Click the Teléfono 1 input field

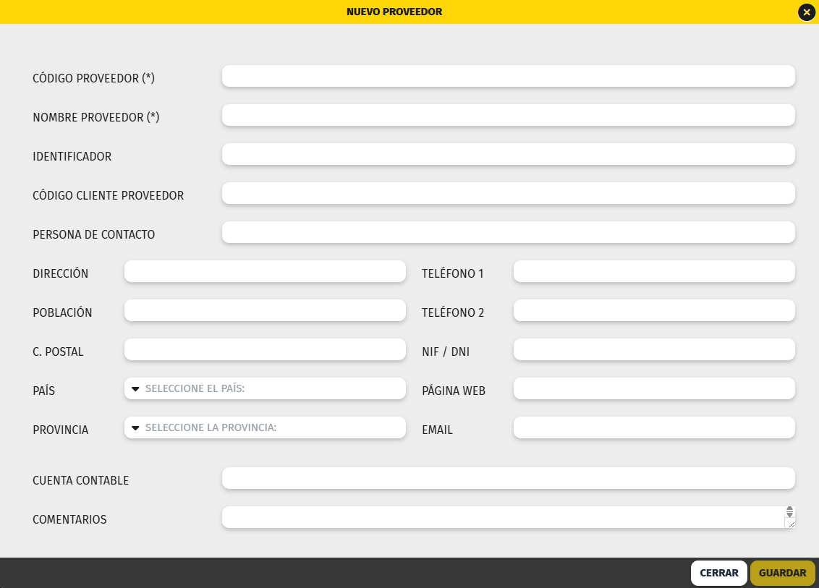coord(654,271)
